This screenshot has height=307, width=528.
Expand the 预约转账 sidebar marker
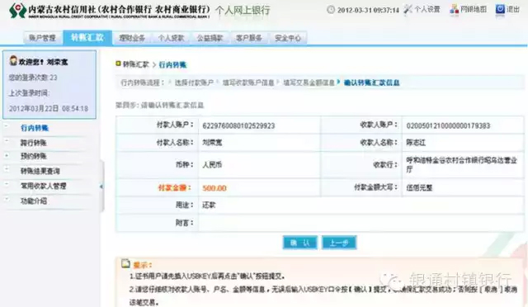point(7,155)
